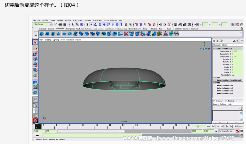The height and width of the screenshot is (144, 246).
Task: Click the New Scene icon
Action: pyautogui.click(x=56, y=25)
